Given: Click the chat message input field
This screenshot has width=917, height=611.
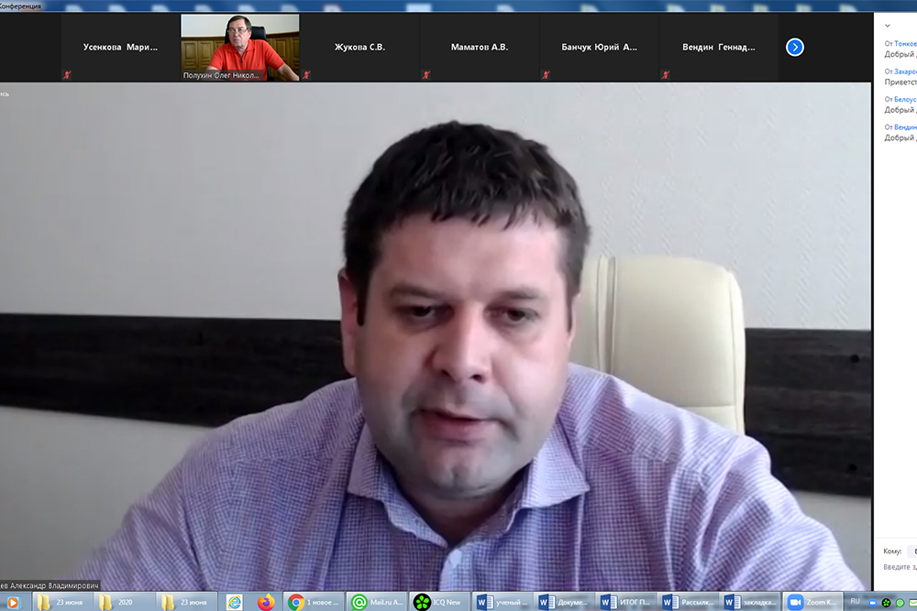Looking at the screenshot, I should coord(900,567).
